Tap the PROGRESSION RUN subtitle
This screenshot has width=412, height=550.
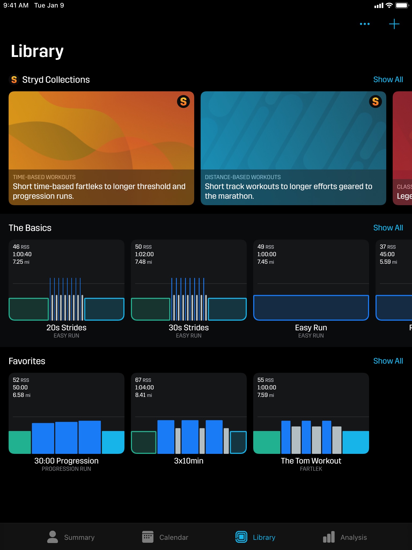(x=67, y=469)
